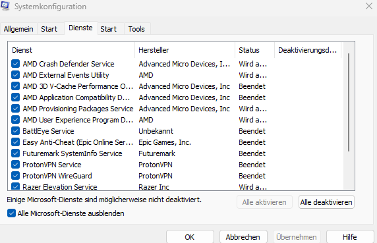Sort by the Dienst column header

(71, 50)
